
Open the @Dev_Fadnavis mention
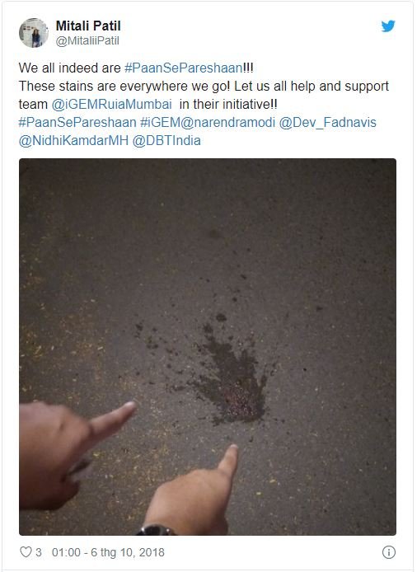click(x=328, y=122)
